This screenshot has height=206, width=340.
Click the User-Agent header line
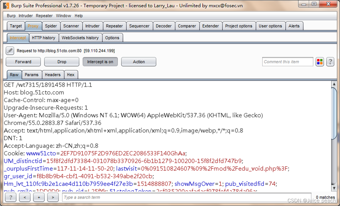tap(133, 115)
